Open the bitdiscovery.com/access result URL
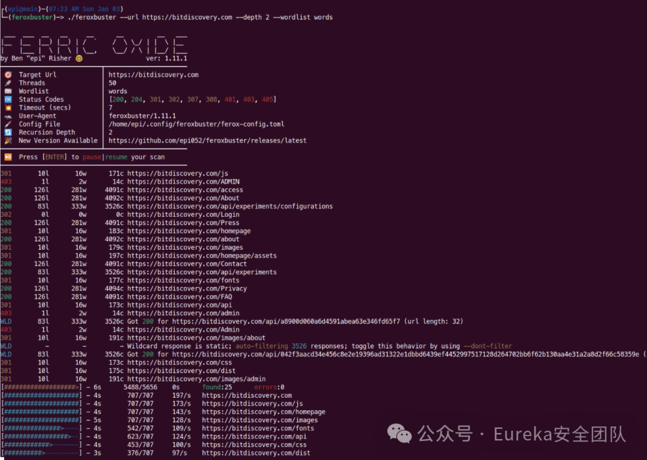Viewport: 647px width, 460px height. click(x=185, y=190)
